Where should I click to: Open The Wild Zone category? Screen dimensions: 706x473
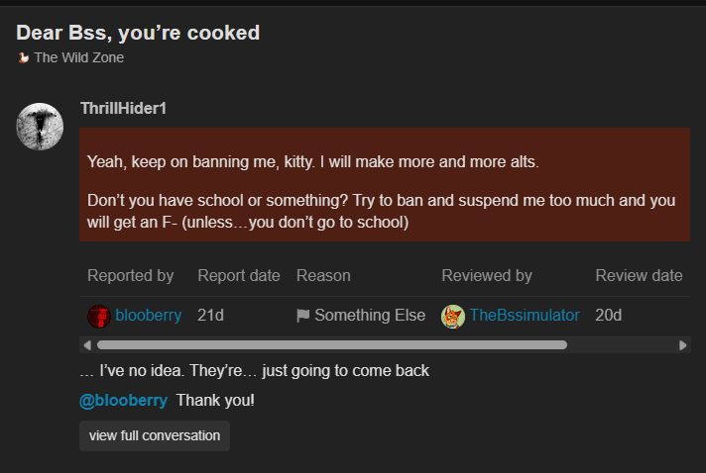pyautogui.click(x=79, y=57)
